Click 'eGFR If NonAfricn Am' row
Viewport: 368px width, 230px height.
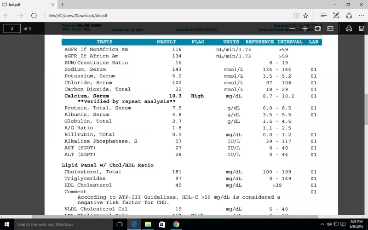click(x=96, y=50)
